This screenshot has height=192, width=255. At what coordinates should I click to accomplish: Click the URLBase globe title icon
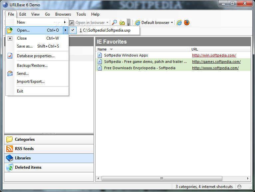(x=5, y=5)
